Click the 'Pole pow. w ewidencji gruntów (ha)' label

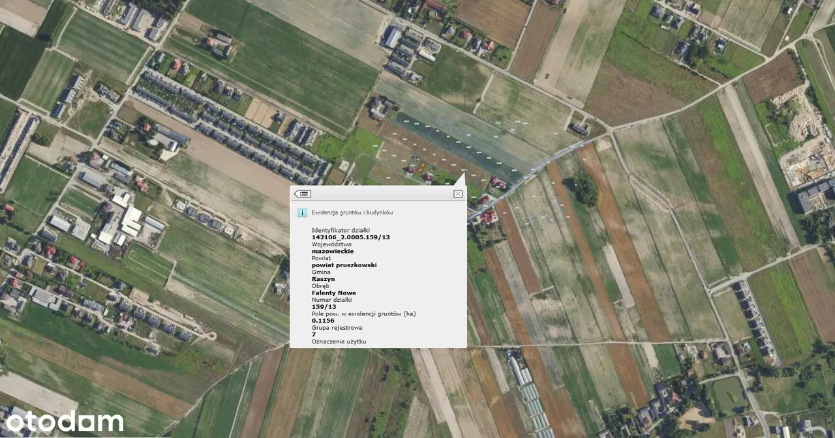363,314
